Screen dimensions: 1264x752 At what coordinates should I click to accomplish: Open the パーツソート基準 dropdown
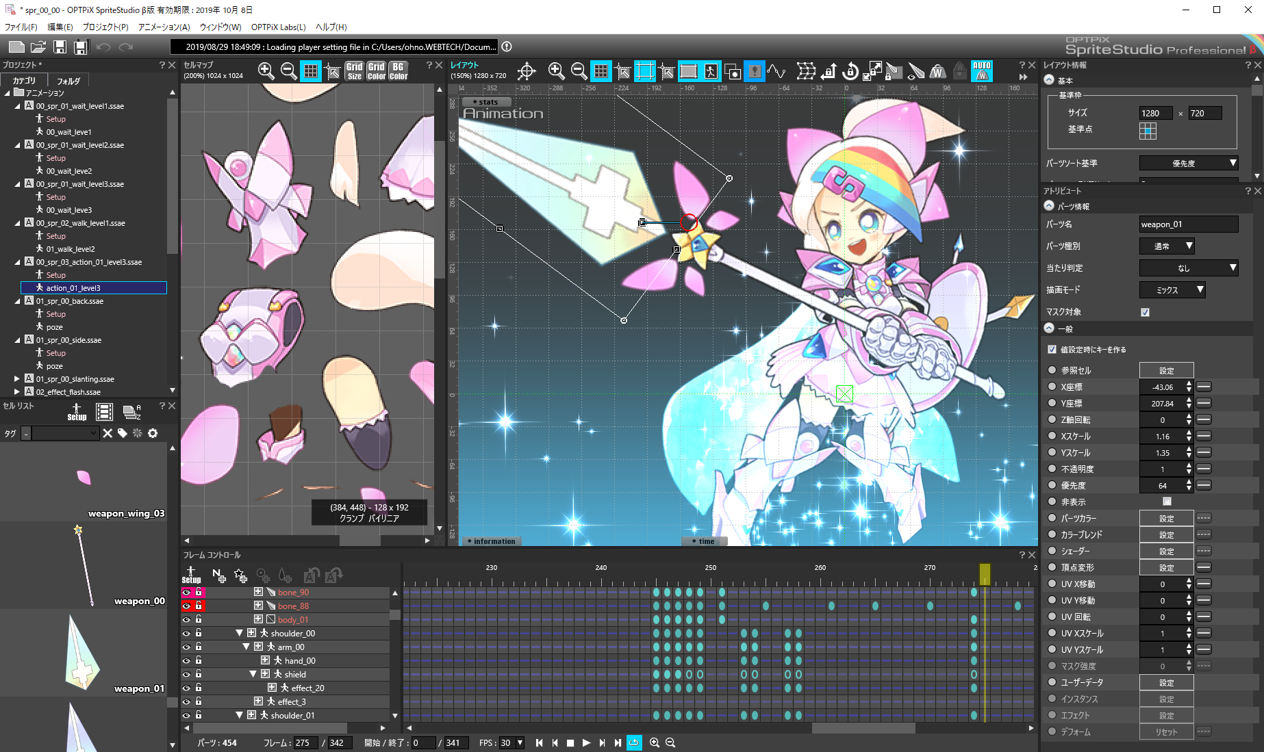point(1189,164)
